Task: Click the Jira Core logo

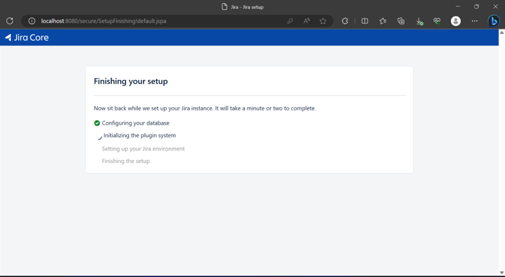Action: [x=27, y=37]
